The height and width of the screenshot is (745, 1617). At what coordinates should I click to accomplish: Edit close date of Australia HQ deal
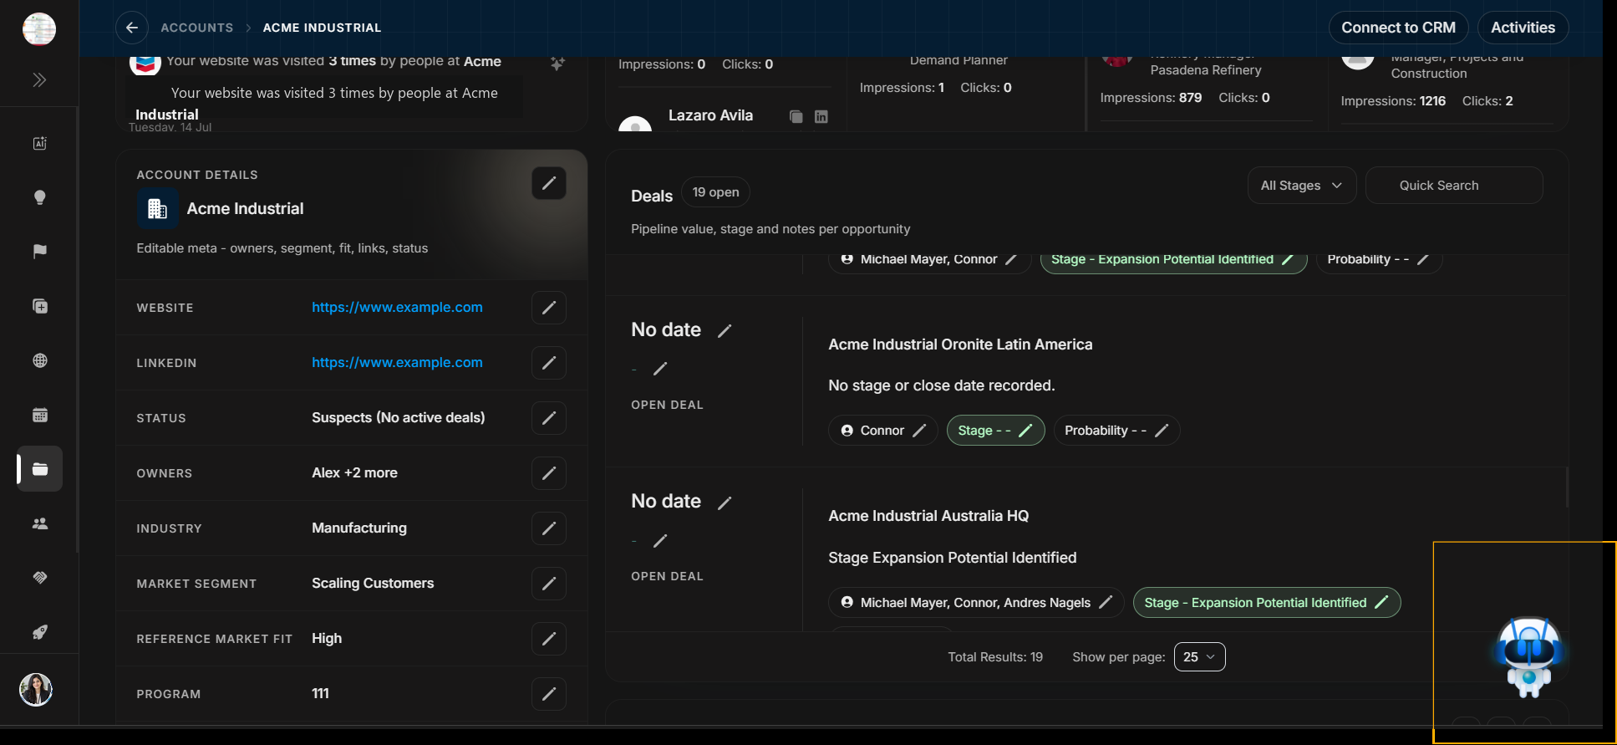[x=725, y=503]
